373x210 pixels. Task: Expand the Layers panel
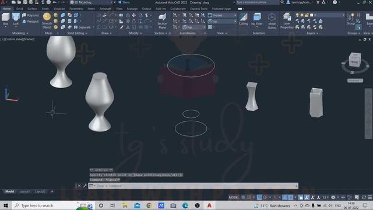tap(312, 33)
